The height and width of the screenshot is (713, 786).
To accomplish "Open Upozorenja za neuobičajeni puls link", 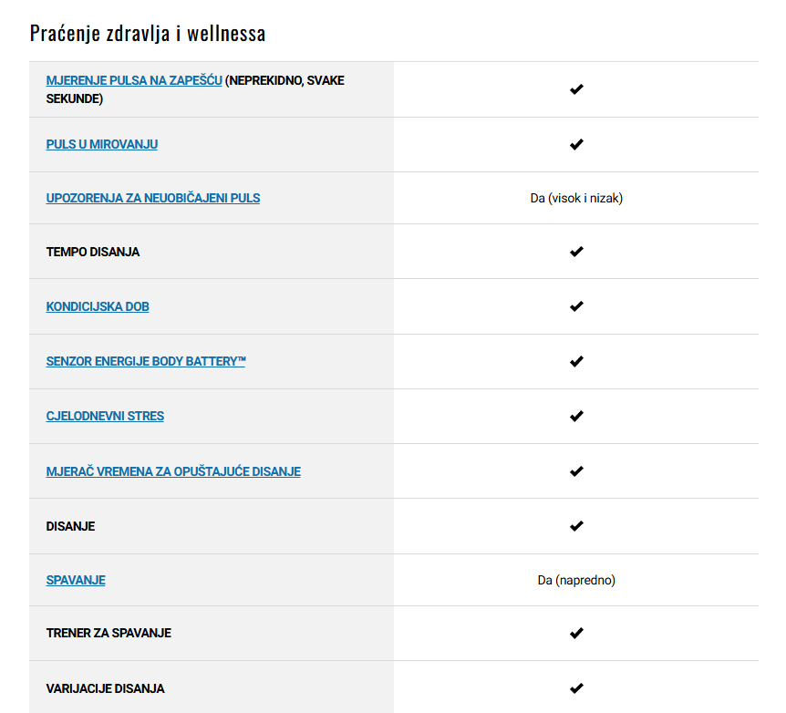I will 153,198.
